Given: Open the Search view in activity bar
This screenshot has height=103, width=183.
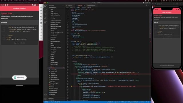Looking at the screenshot, I should click(45, 10).
